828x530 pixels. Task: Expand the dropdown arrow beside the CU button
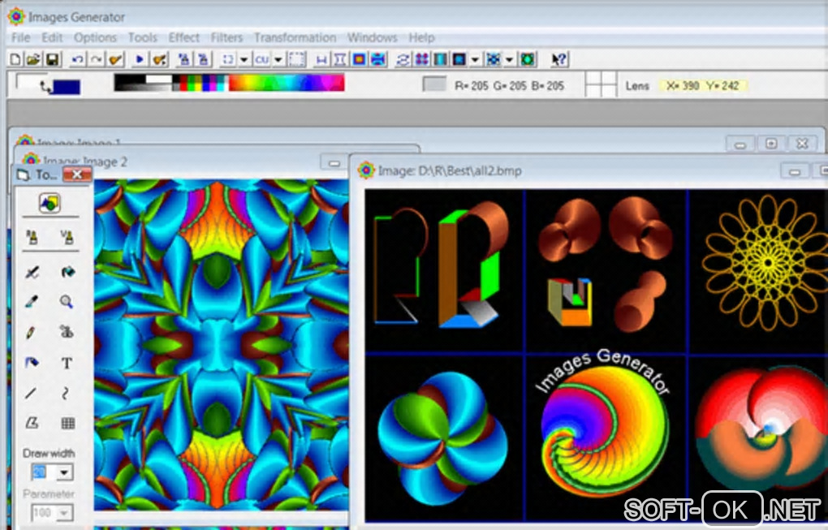point(278,59)
